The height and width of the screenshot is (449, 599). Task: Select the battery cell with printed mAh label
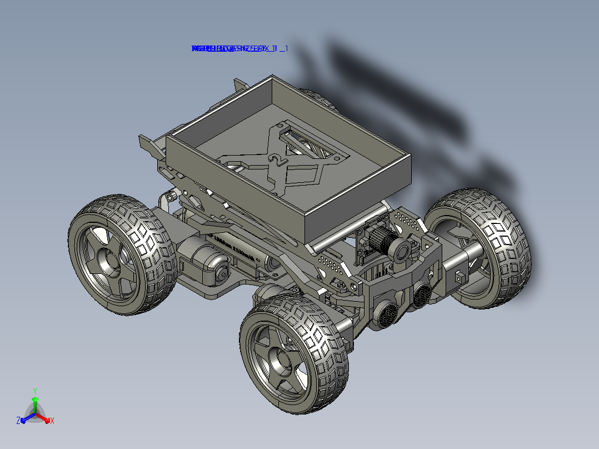244,252
